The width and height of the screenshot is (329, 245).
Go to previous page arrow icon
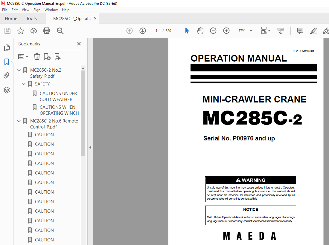(x=130, y=31)
